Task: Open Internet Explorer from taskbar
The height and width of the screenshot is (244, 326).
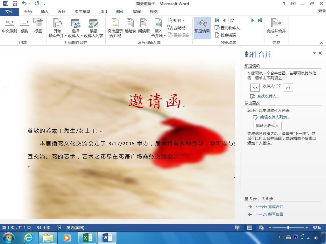Action: [28, 238]
